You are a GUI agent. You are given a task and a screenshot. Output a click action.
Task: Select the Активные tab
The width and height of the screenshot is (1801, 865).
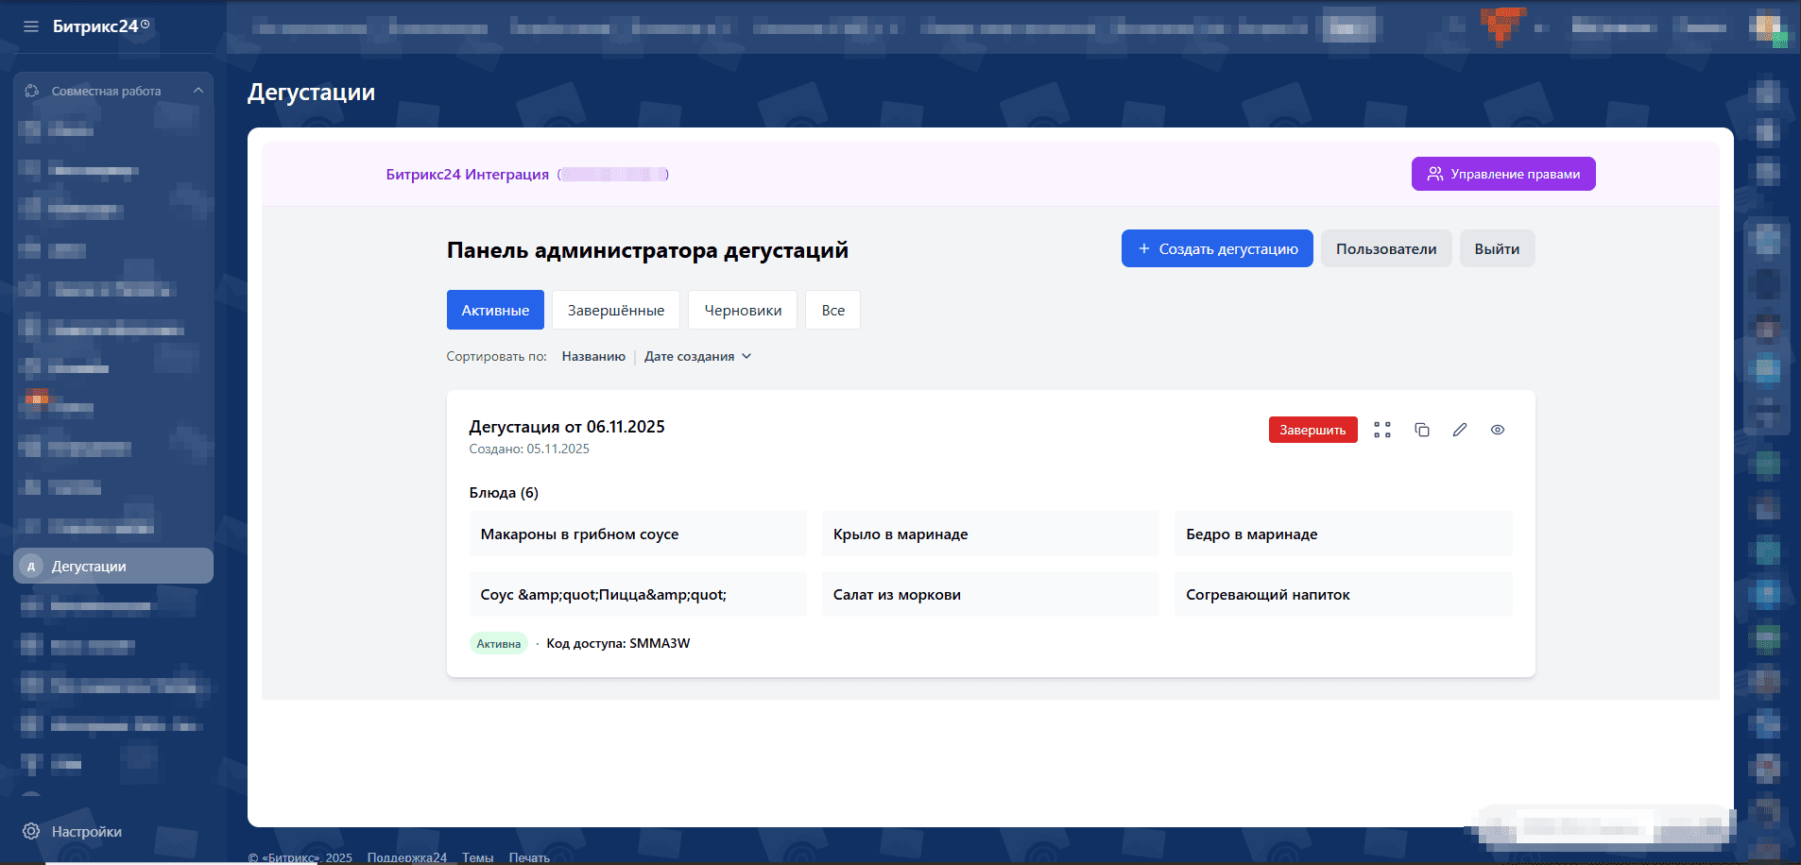click(495, 310)
